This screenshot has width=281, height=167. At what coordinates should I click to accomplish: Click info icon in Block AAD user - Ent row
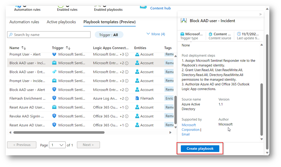(127, 72)
